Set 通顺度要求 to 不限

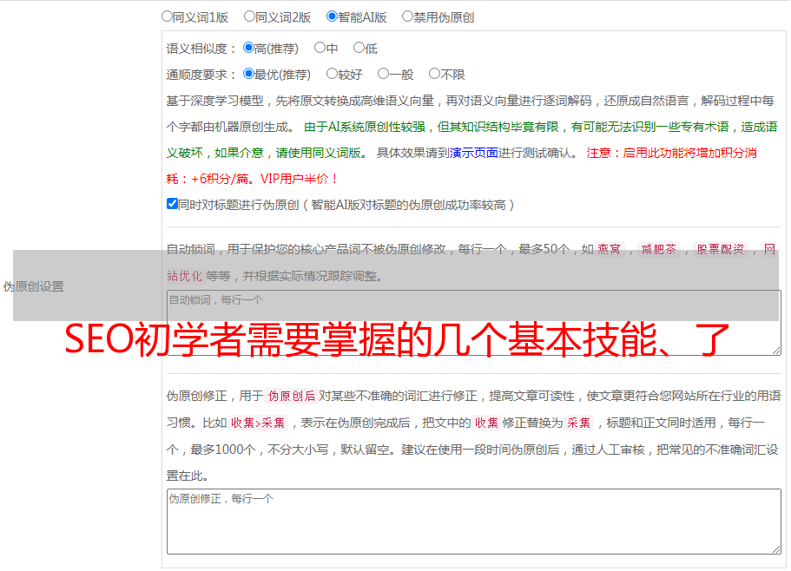tap(434, 74)
